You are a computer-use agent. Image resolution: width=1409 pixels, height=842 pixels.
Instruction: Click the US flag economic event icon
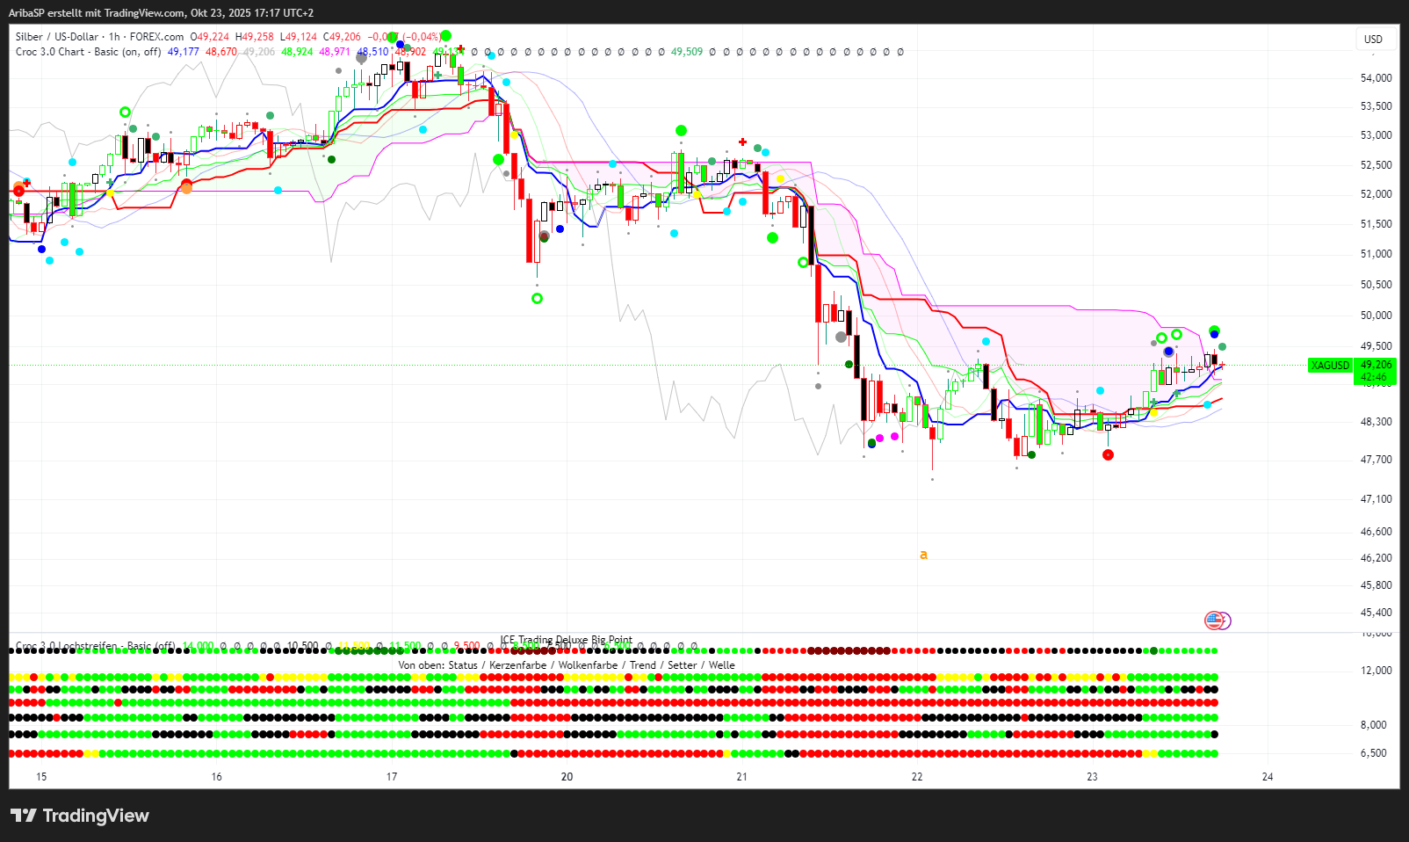1213,621
